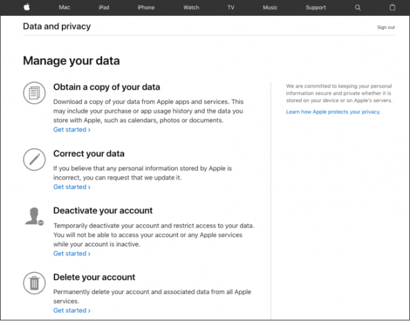Select Music in the navigation bar
Viewport: 410px width, 321px height.
270,7
